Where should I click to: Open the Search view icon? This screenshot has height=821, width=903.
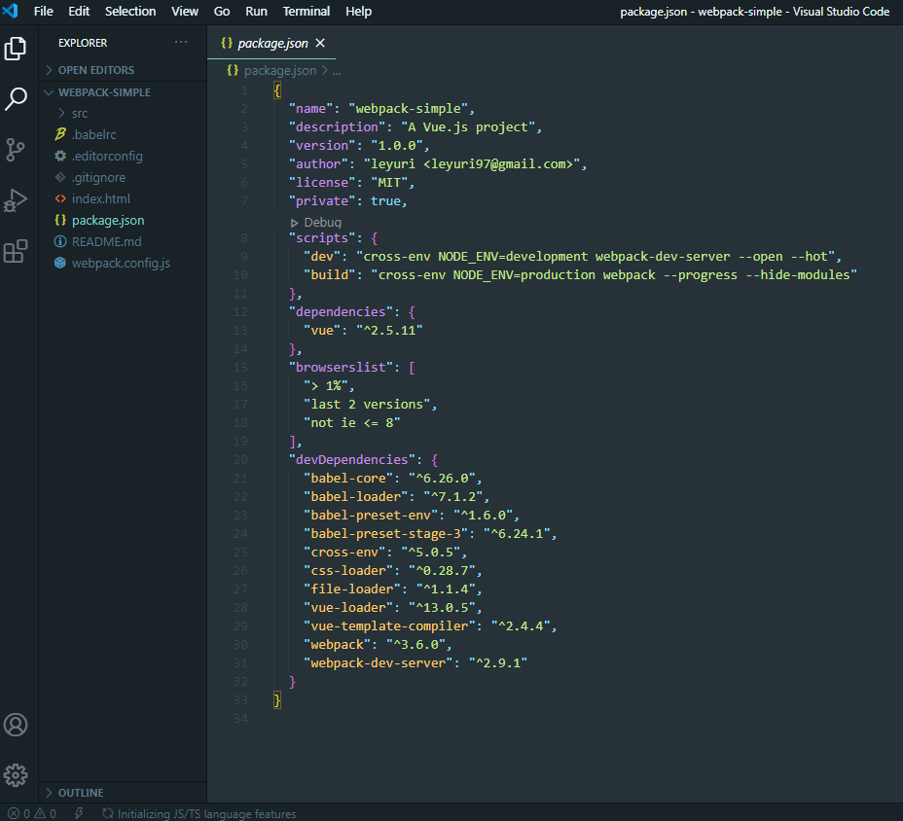click(x=16, y=99)
